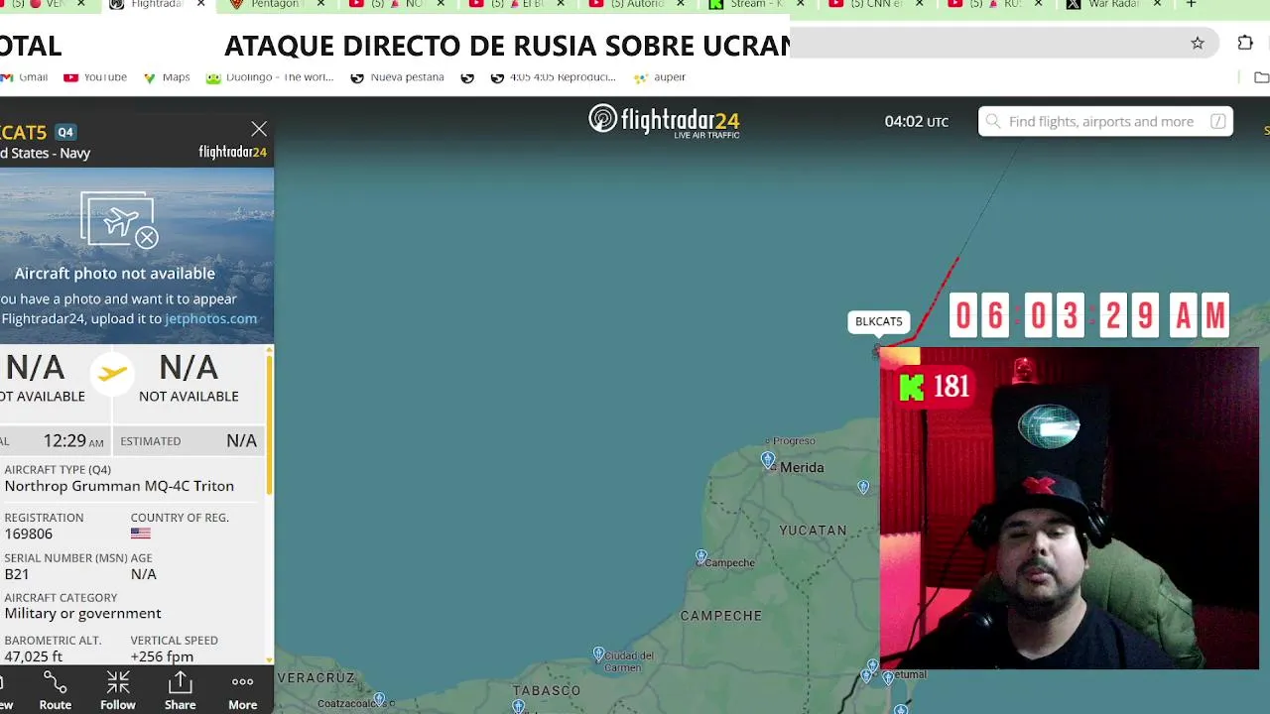Close the Stream - K tab
The width and height of the screenshot is (1270, 714).
[x=800, y=4]
